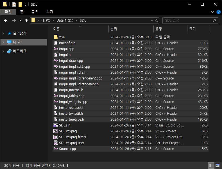222x169 pixels.
Task: Expand the 네트워크 tree node
Action: (3, 51)
